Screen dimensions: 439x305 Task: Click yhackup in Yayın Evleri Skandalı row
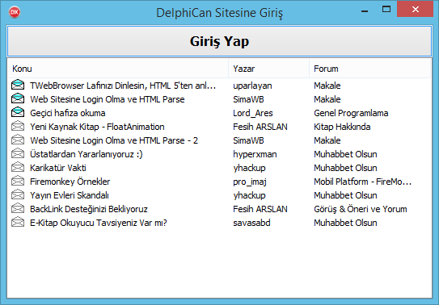249,195
